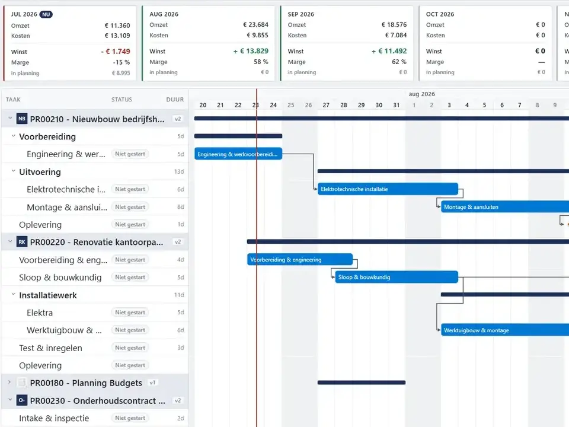Click the STATUS column header
Image resolution: width=569 pixels, height=427 pixels.
[122, 100]
